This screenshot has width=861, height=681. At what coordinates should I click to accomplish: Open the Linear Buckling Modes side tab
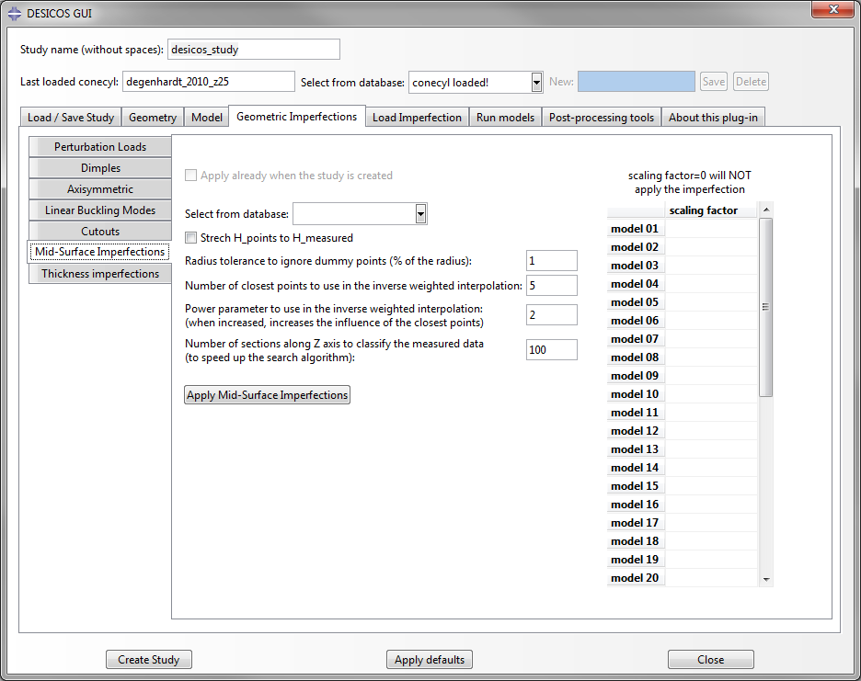100,210
